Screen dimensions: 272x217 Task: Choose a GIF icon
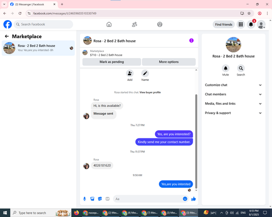tap(108, 199)
